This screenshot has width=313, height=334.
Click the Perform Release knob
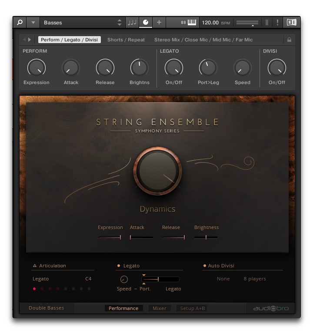click(105, 68)
